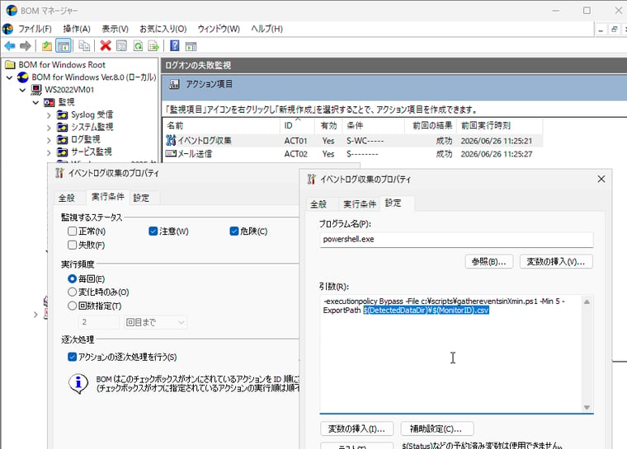Uncheck the 注意(W) status checkbox

click(x=153, y=232)
